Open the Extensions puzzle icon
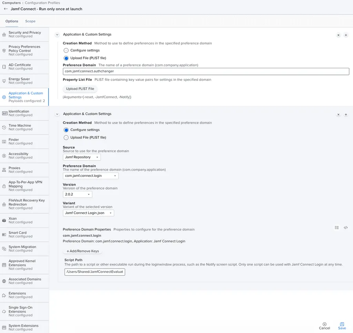Screen dimensions: 353x333 pos(4,295)
